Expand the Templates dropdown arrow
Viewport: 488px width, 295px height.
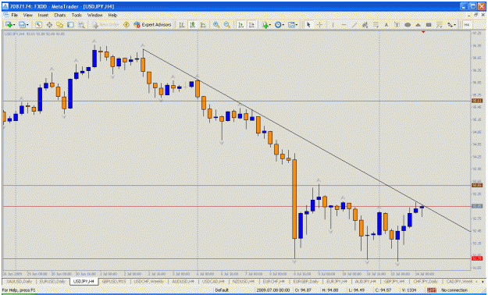[297, 25]
